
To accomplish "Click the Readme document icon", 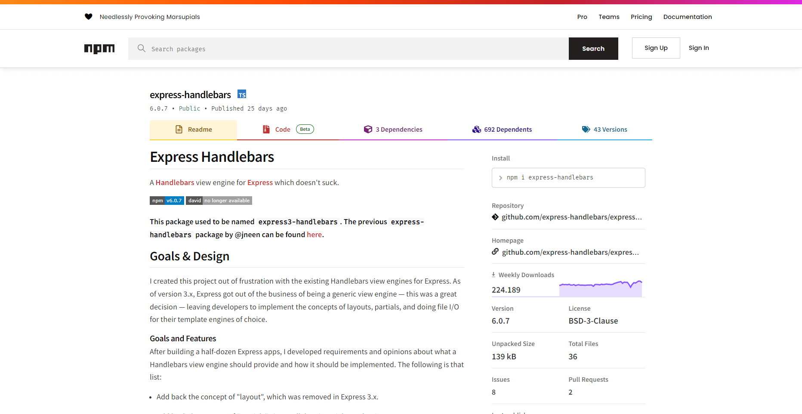I will coord(179,130).
